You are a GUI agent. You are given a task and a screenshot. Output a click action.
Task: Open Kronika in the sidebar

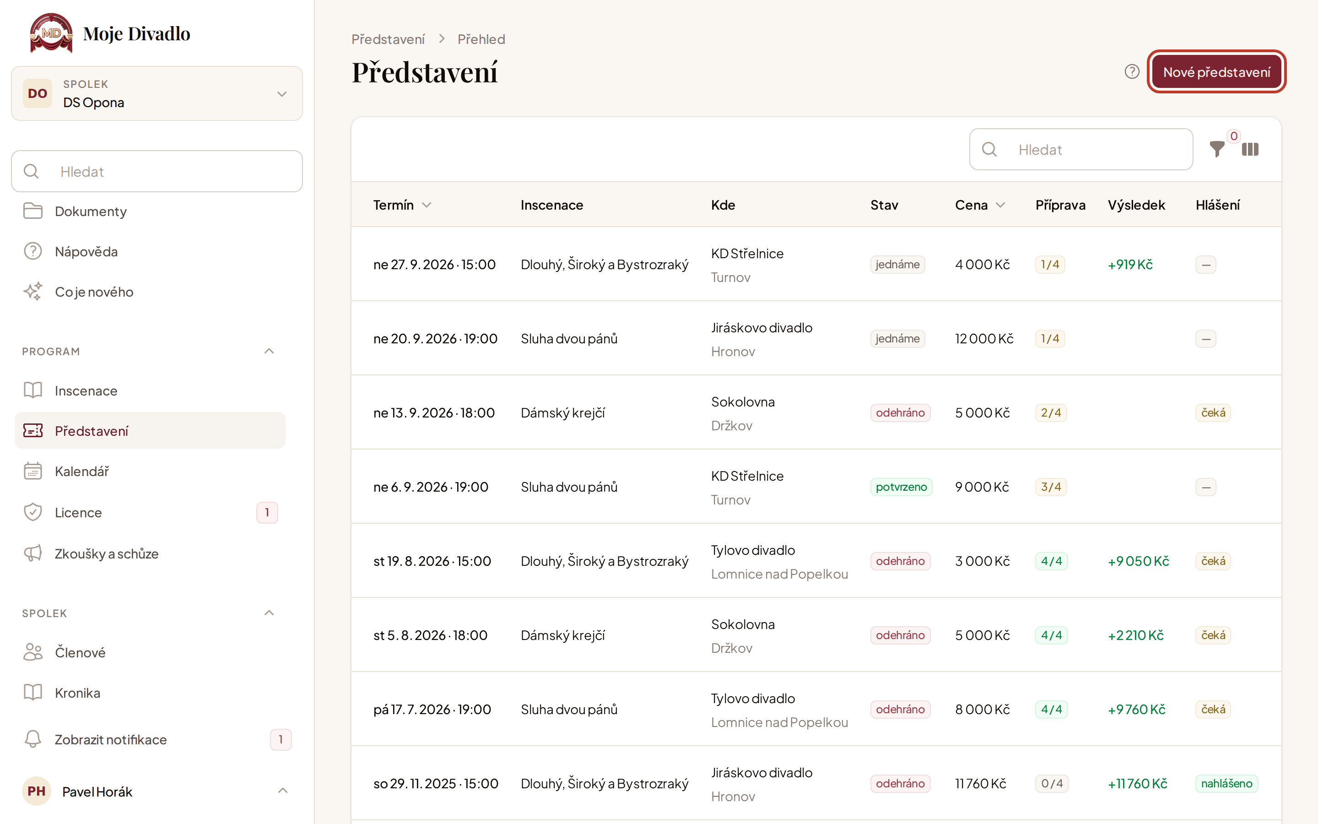(x=150, y=692)
